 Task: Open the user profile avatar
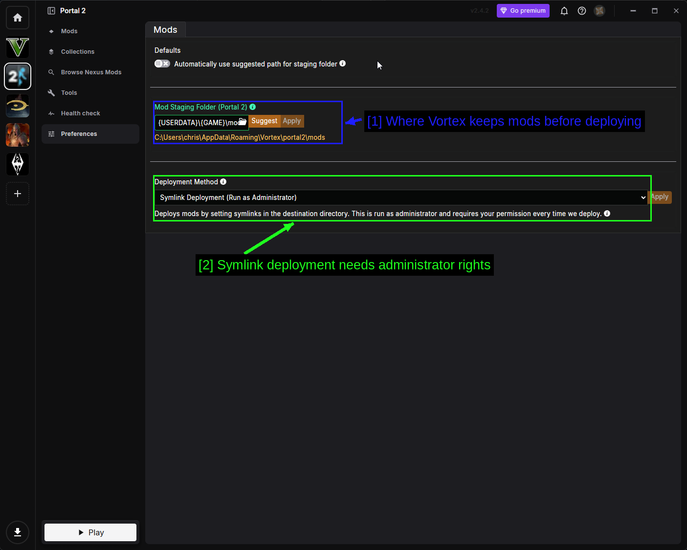tap(599, 11)
